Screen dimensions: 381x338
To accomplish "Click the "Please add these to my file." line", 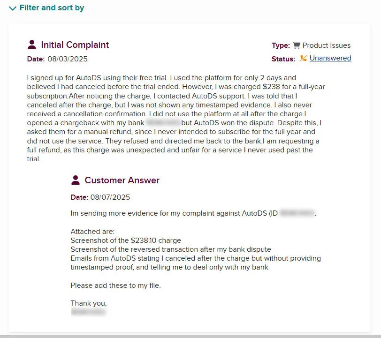I will click(115, 285).
